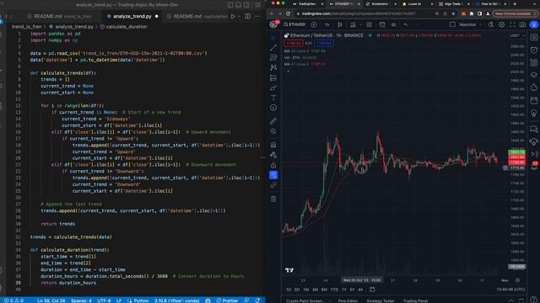
Task: Select the 5D date range
Action: (297, 290)
